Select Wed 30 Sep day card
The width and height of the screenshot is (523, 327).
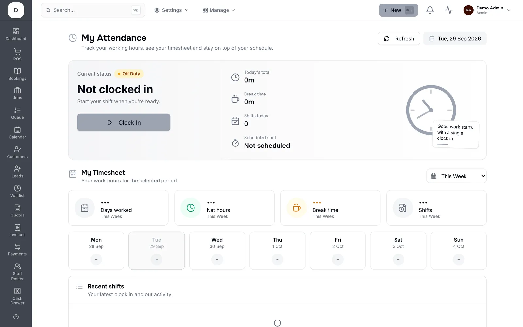[217, 251]
